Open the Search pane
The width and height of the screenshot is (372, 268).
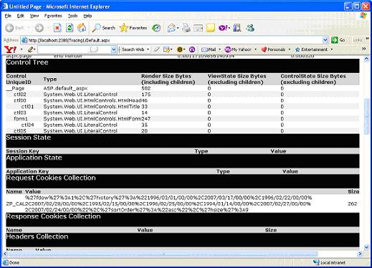click(x=103, y=28)
